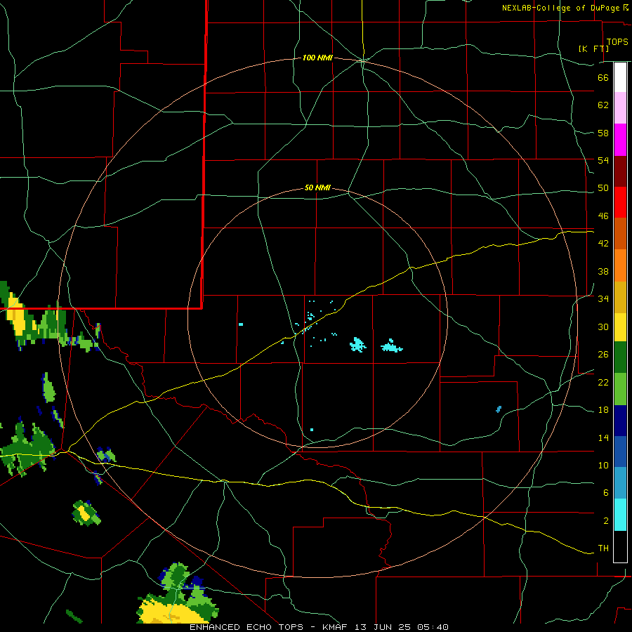Select the light green legend swatch
Image resolution: width=632 pixels, height=632 pixels.
point(620,389)
